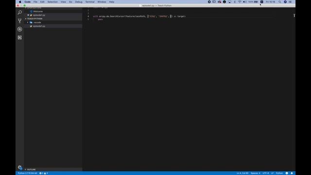The height and width of the screenshot is (175, 311).
Task: Open the Edit menu
Action: coord(42,2)
